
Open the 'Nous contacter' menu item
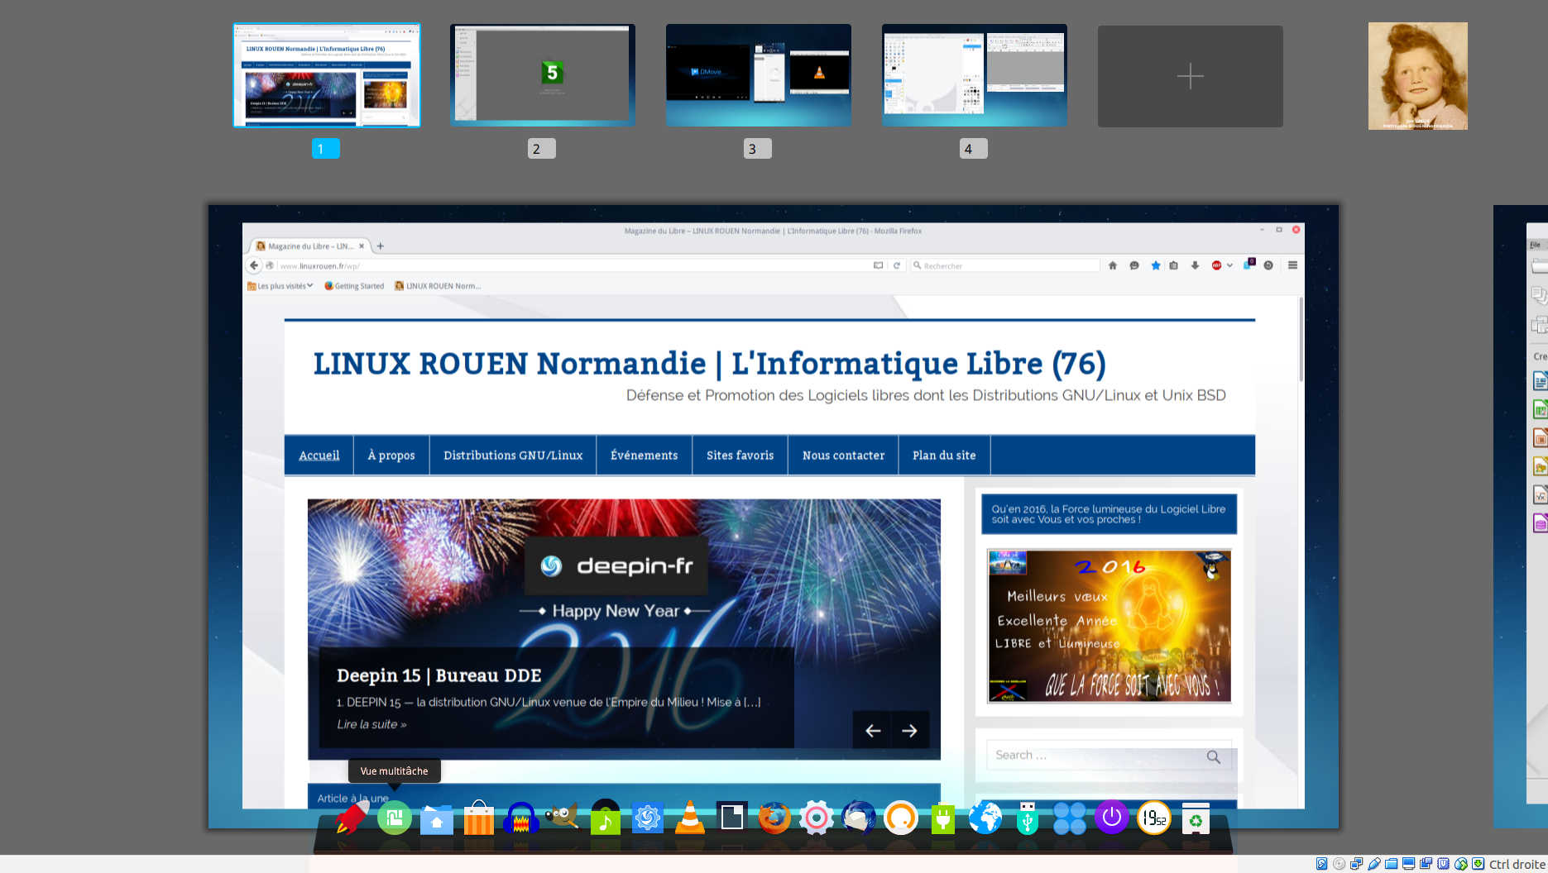click(x=843, y=456)
